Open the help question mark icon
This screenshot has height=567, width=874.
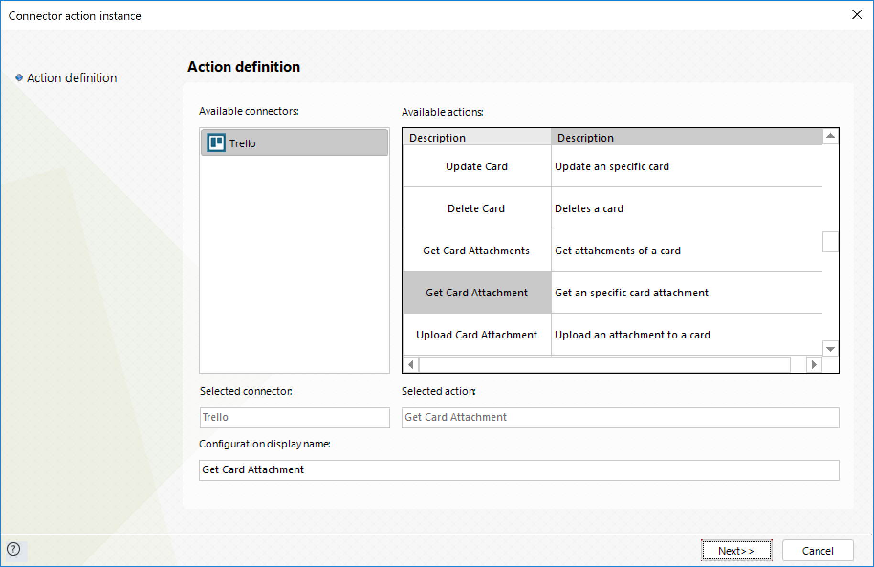pyautogui.click(x=13, y=549)
